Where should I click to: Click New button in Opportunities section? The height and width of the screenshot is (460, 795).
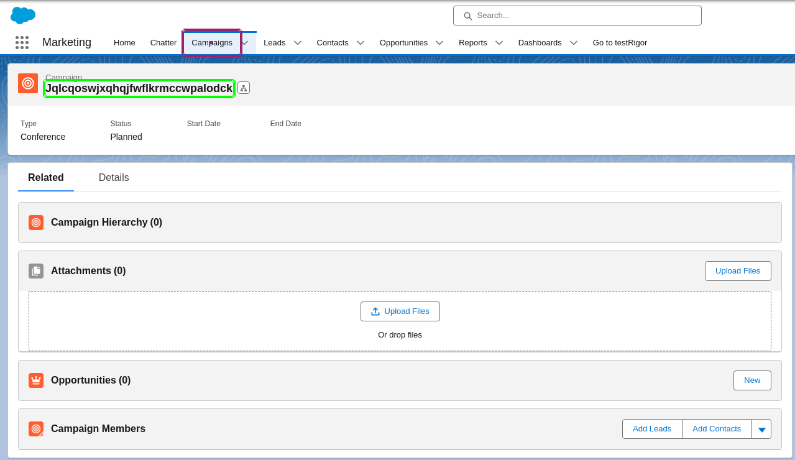[752, 380]
